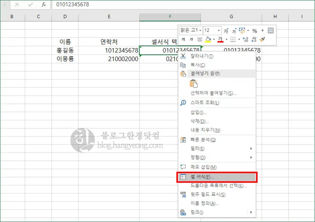Apply yellow fill color swatch

208,40
